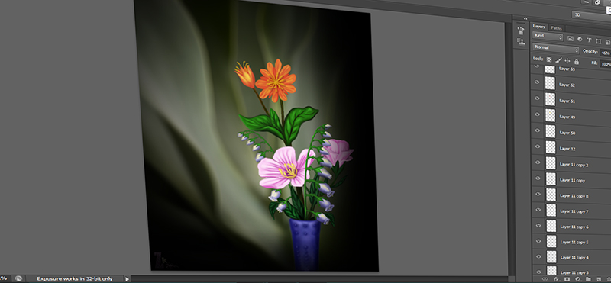
Task: Restore down the Photoshop window
Action: click(598, 2)
